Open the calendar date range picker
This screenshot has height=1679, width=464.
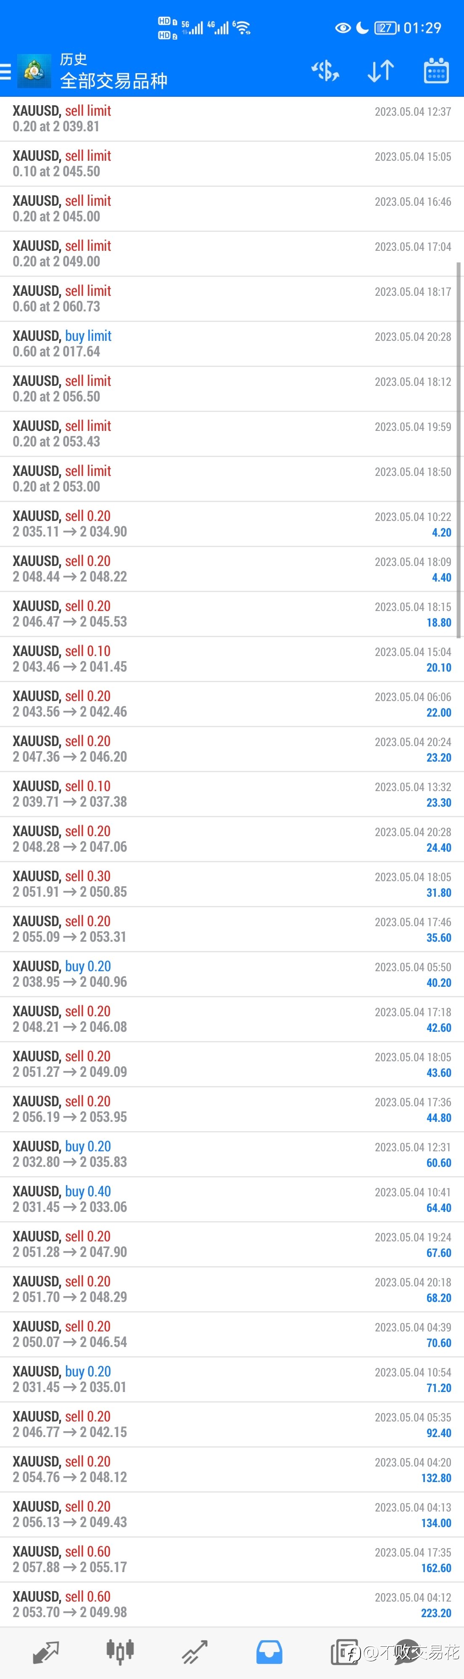pyautogui.click(x=436, y=70)
